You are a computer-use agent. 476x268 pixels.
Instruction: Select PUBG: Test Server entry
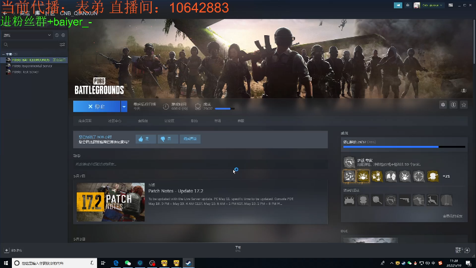pos(26,72)
